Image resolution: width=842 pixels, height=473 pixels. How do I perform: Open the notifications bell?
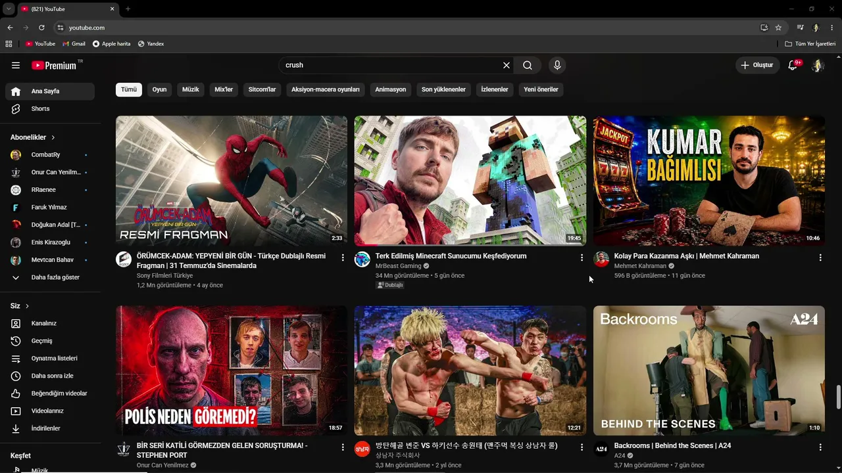(x=793, y=65)
